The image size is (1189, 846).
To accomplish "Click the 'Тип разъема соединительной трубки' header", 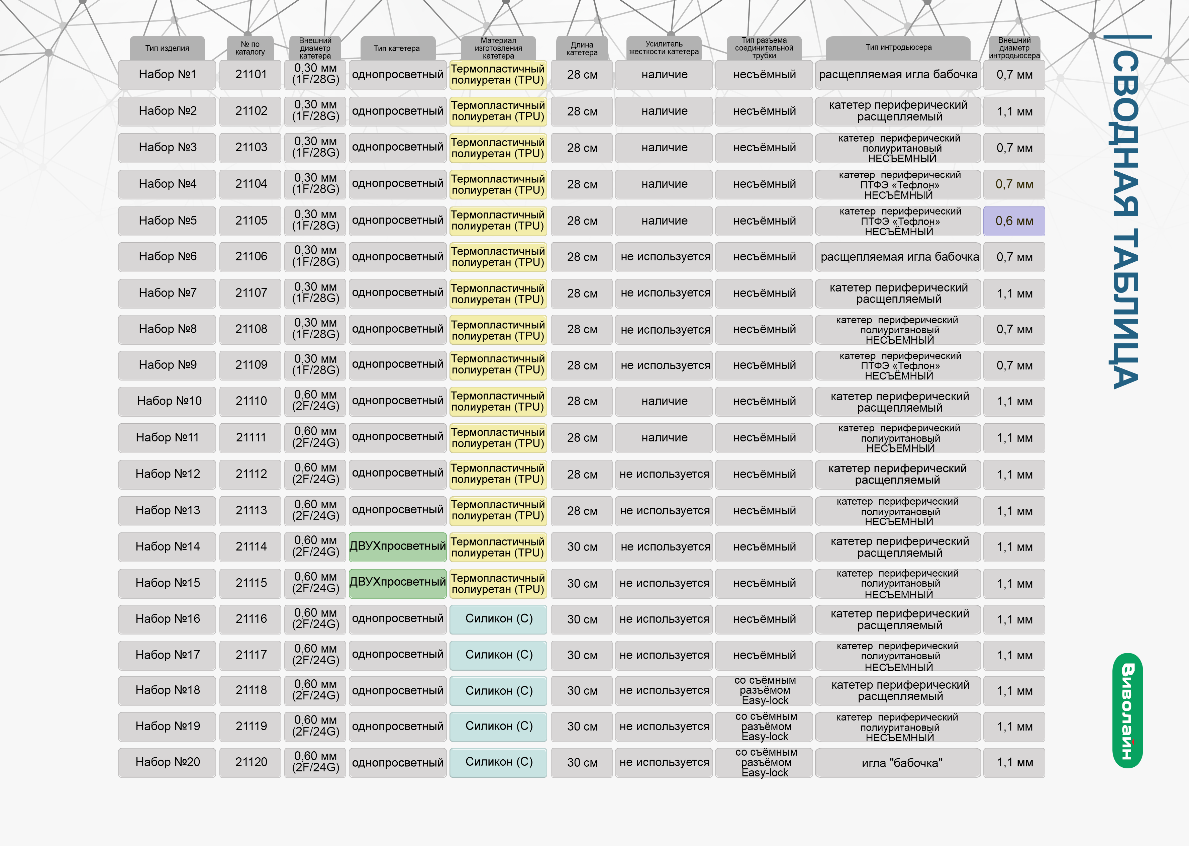I will [764, 48].
